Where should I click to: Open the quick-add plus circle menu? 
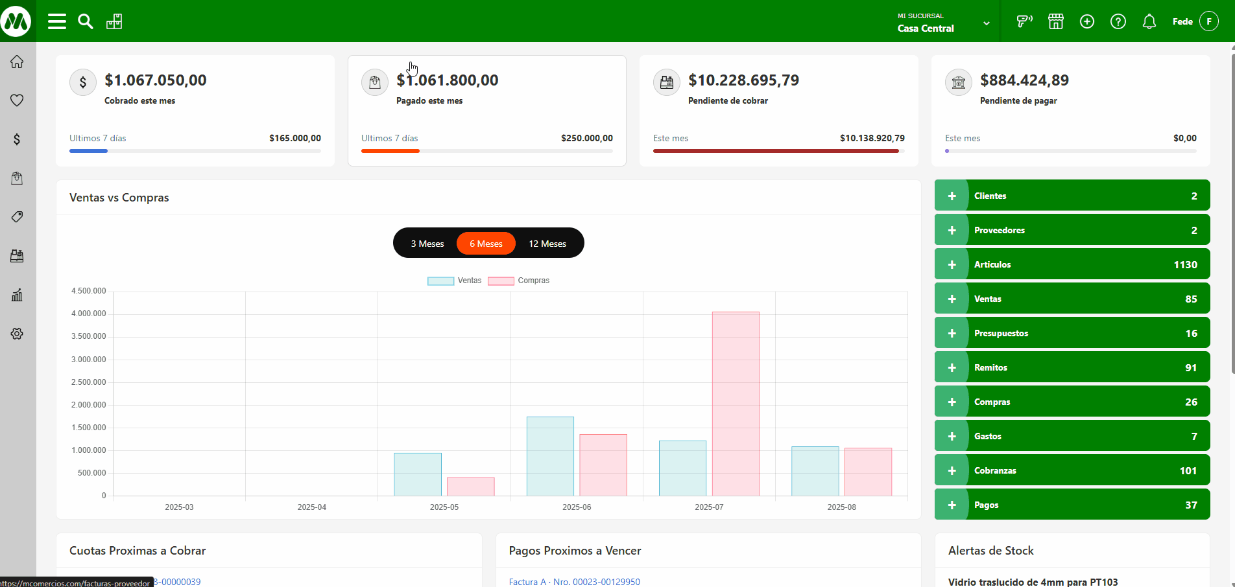[x=1086, y=22]
